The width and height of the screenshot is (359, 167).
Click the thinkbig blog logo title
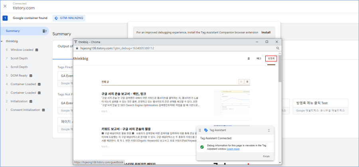(x=81, y=58)
